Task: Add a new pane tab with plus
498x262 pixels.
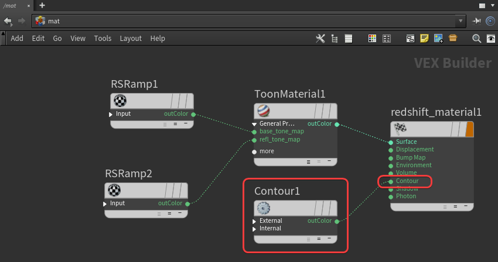Action: point(42,5)
